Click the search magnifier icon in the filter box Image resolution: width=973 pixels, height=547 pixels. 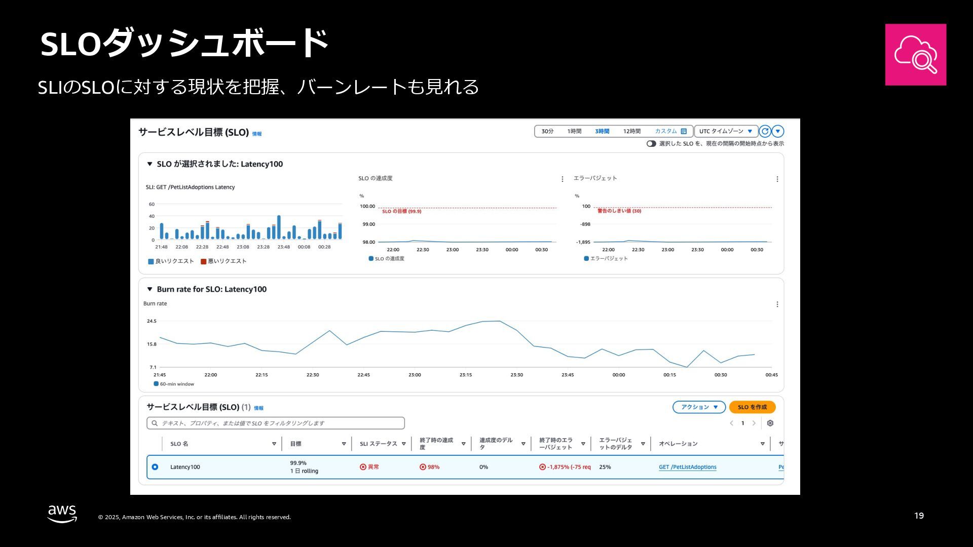tap(155, 423)
